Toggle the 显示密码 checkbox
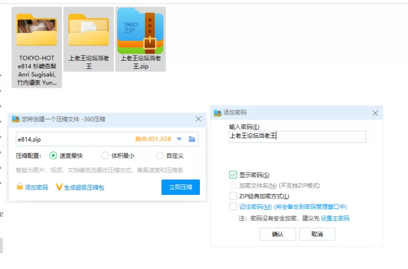The height and width of the screenshot is (269, 408). tap(233, 175)
